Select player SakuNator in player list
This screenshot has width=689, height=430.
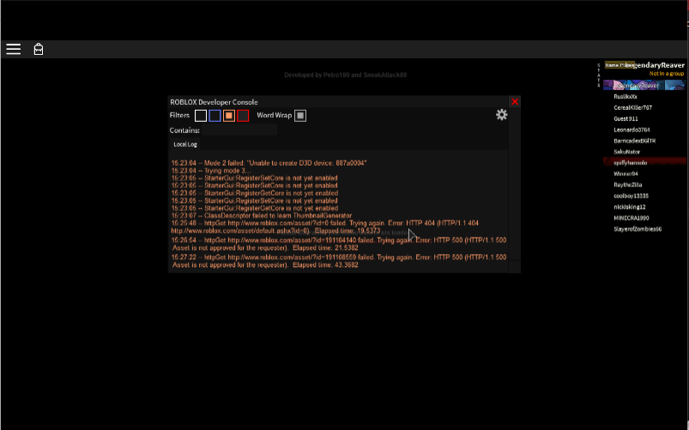point(627,152)
